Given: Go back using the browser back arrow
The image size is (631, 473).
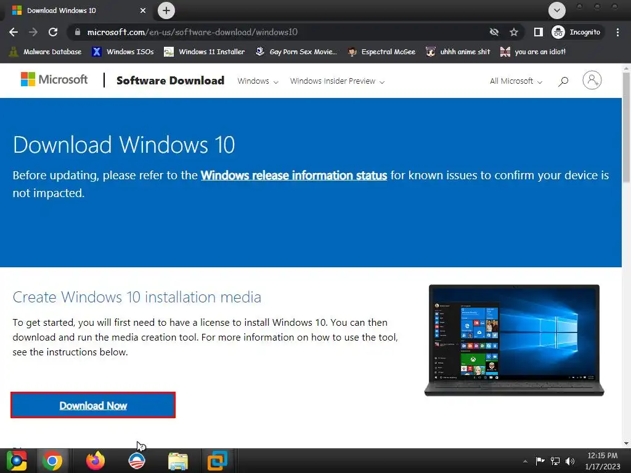Looking at the screenshot, I should click(14, 32).
